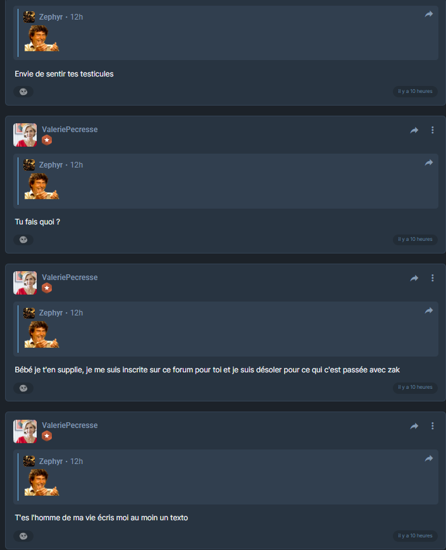Share the "Tu fais quoi ?" post
The width and height of the screenshot is (446, 550).
[414, 130]
